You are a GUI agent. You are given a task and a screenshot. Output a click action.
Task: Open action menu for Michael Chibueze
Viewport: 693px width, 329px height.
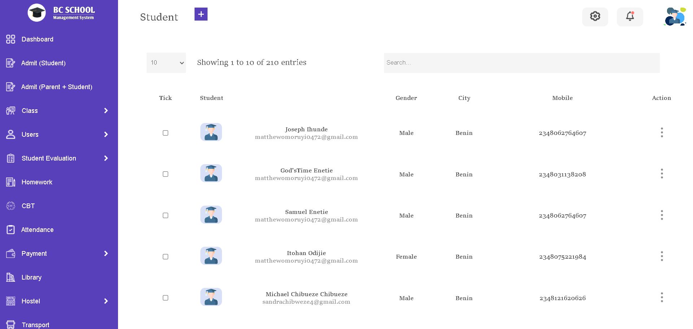[x=662, y=298]
